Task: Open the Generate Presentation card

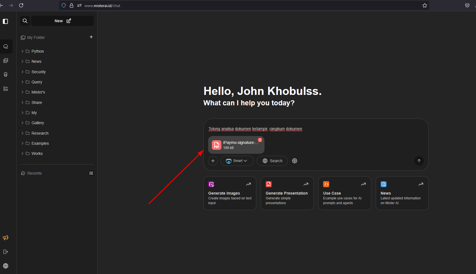Action: (287, 193)
